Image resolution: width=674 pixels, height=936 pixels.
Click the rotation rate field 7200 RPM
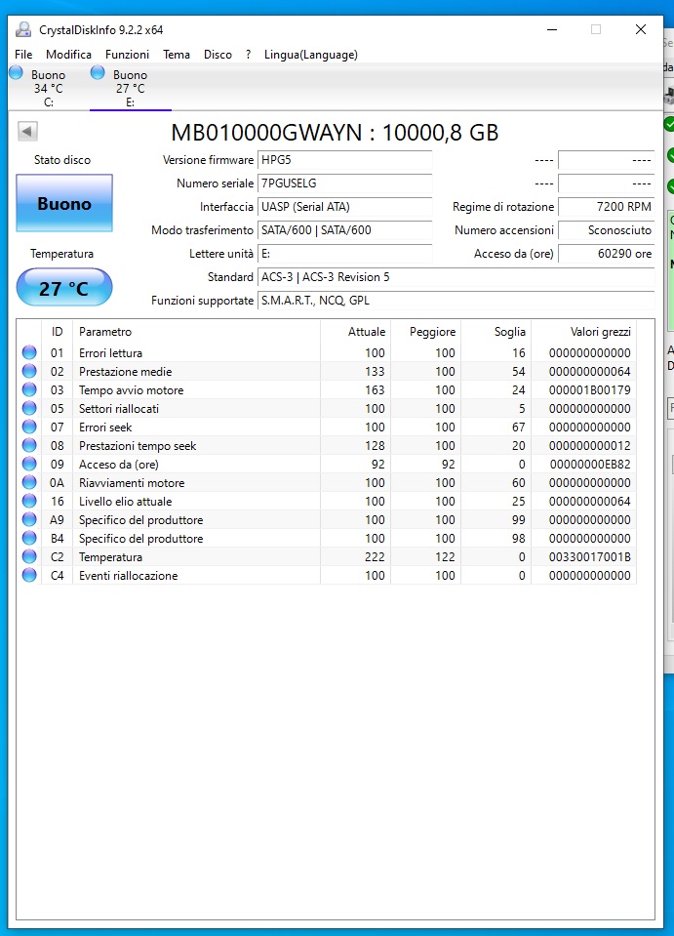(x=607, y=207)
